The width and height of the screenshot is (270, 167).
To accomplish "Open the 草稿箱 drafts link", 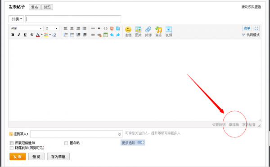I will coord(234,124).
